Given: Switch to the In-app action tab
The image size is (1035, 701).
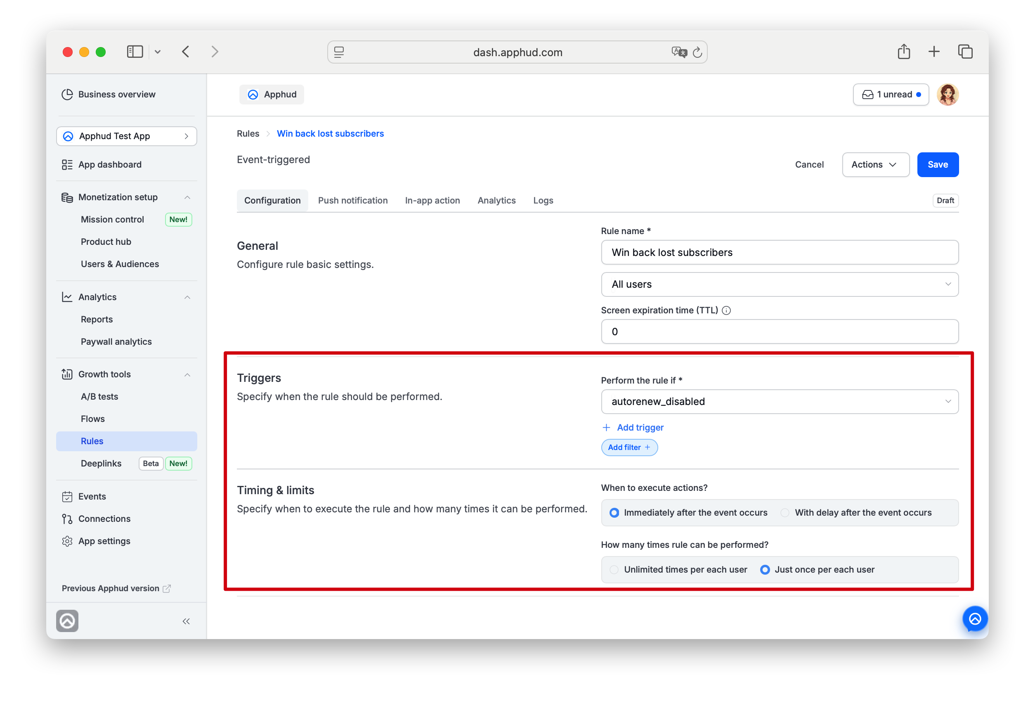Looking at the screenshot, I should [x=432, y=201].
